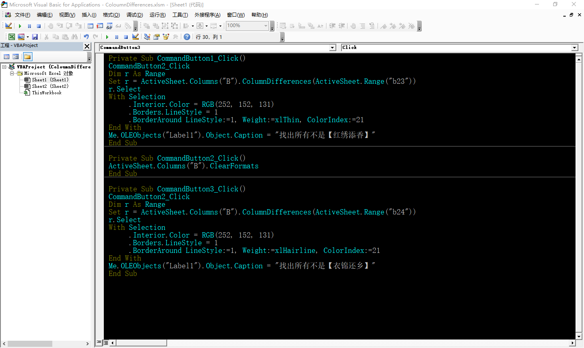Click the Outdent icon on Edit toolbar
The image size is (584, 348).
click(x=341, y=26)
